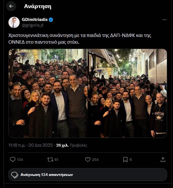This screenshot has height=188, width=173.
Task: Click the bubble icon beside Ανάγνωση
Action: pyautogui.click(x=15, y=175)
